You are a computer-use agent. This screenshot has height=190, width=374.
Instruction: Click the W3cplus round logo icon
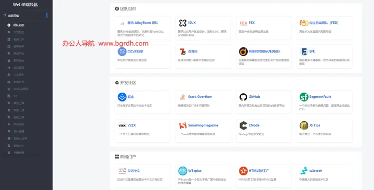[x=183, y=171]
